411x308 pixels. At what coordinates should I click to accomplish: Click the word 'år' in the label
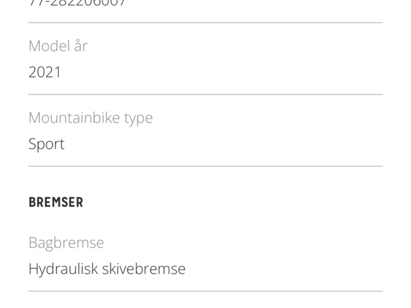81,46
